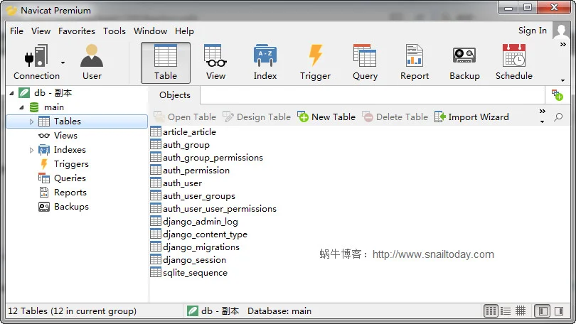Show more object toolbar items chevron
Screen dimensions: 576x324
[542, 111]
